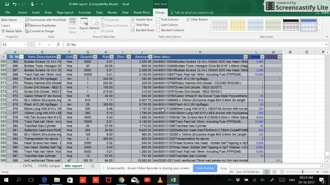Open the File menu
This screenshot has height=185, width=330.
[8, 12]
